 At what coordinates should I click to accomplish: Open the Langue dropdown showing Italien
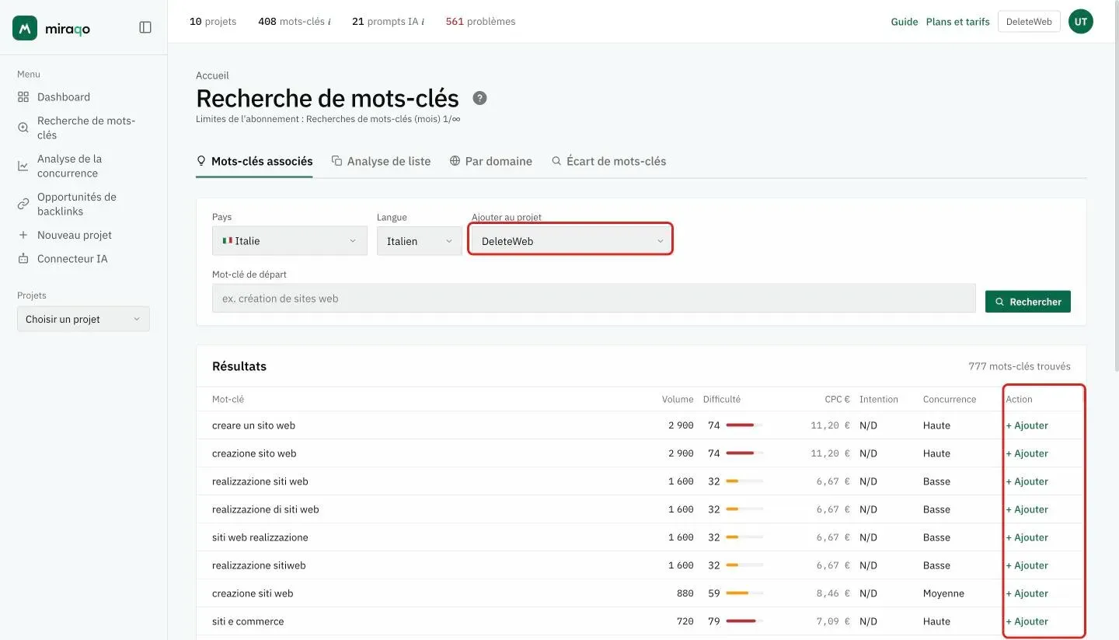click(x=420, y=241)
